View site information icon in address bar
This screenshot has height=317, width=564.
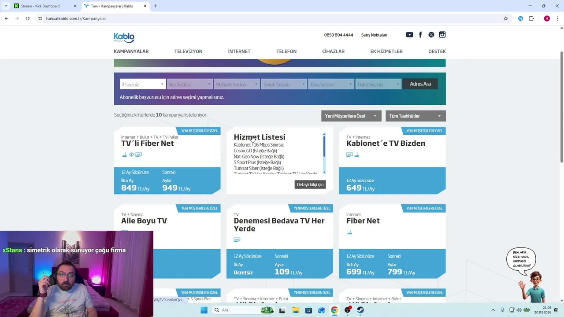click(40, 18)
